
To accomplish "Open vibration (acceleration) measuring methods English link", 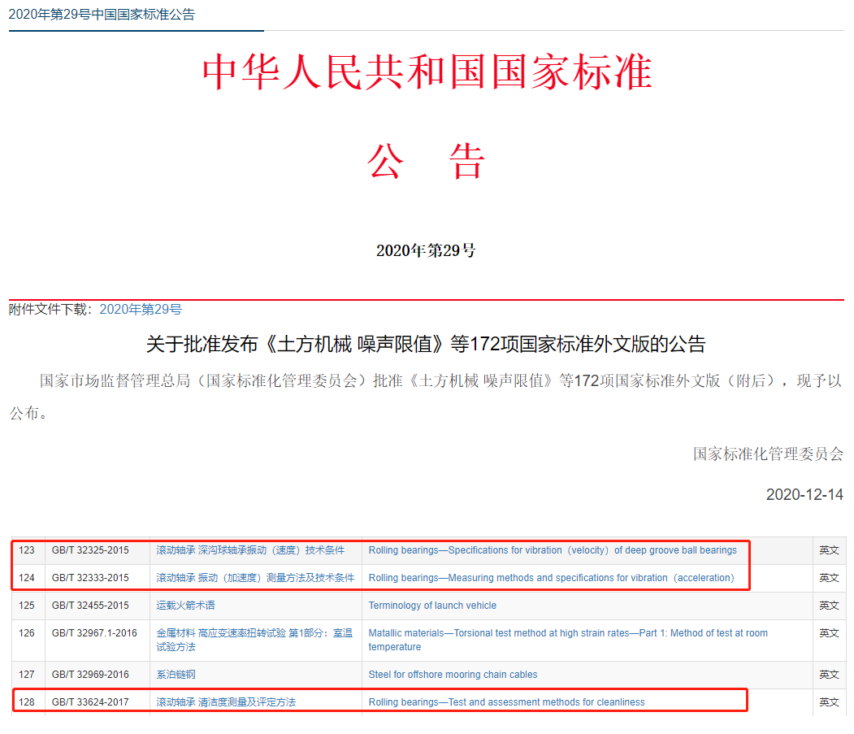I will tap(551, 578).
